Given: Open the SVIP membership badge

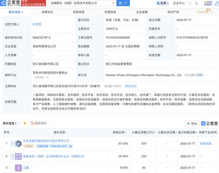Looking at the screenshot, I should 208,3.
